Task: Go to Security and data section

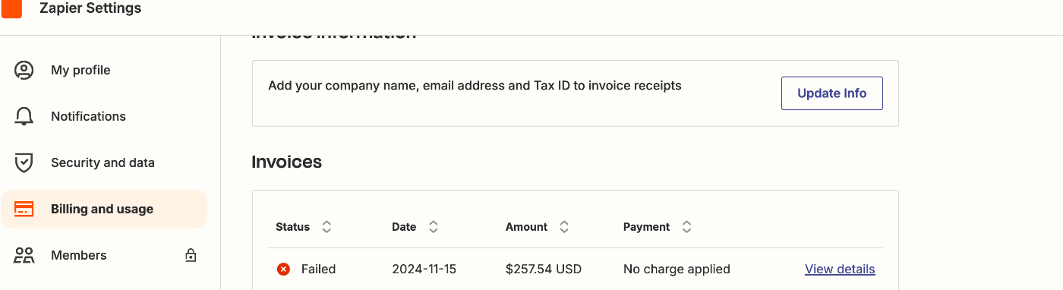Action: (104, 162)
